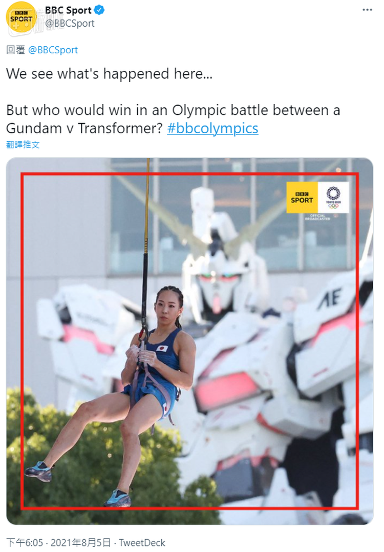
Task: Click the 回覆 reply label
Action: (x=15, y=50)
